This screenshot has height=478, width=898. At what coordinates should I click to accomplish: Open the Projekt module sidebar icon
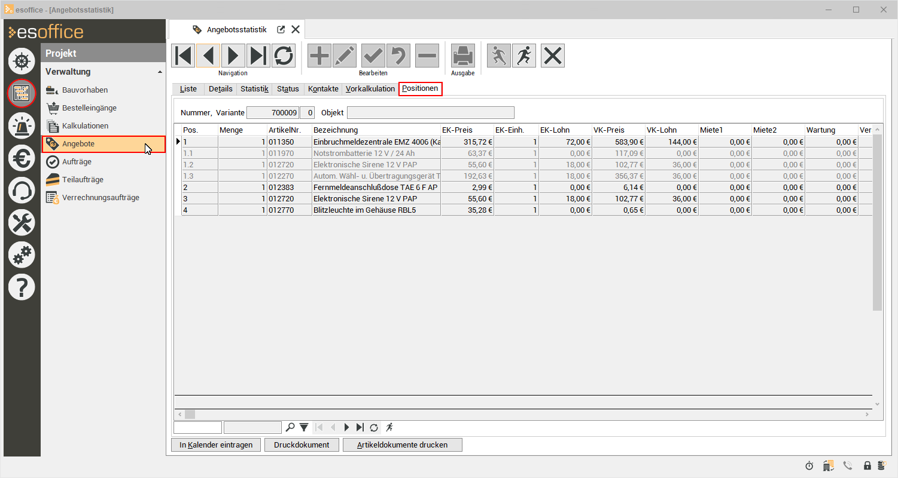[x=22, y=93]
